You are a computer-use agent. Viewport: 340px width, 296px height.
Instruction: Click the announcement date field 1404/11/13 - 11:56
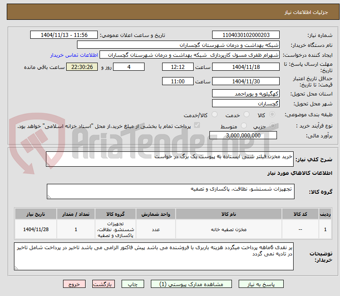64,35
